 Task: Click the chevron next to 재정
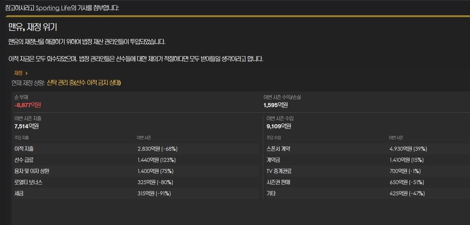coord(27,73)
